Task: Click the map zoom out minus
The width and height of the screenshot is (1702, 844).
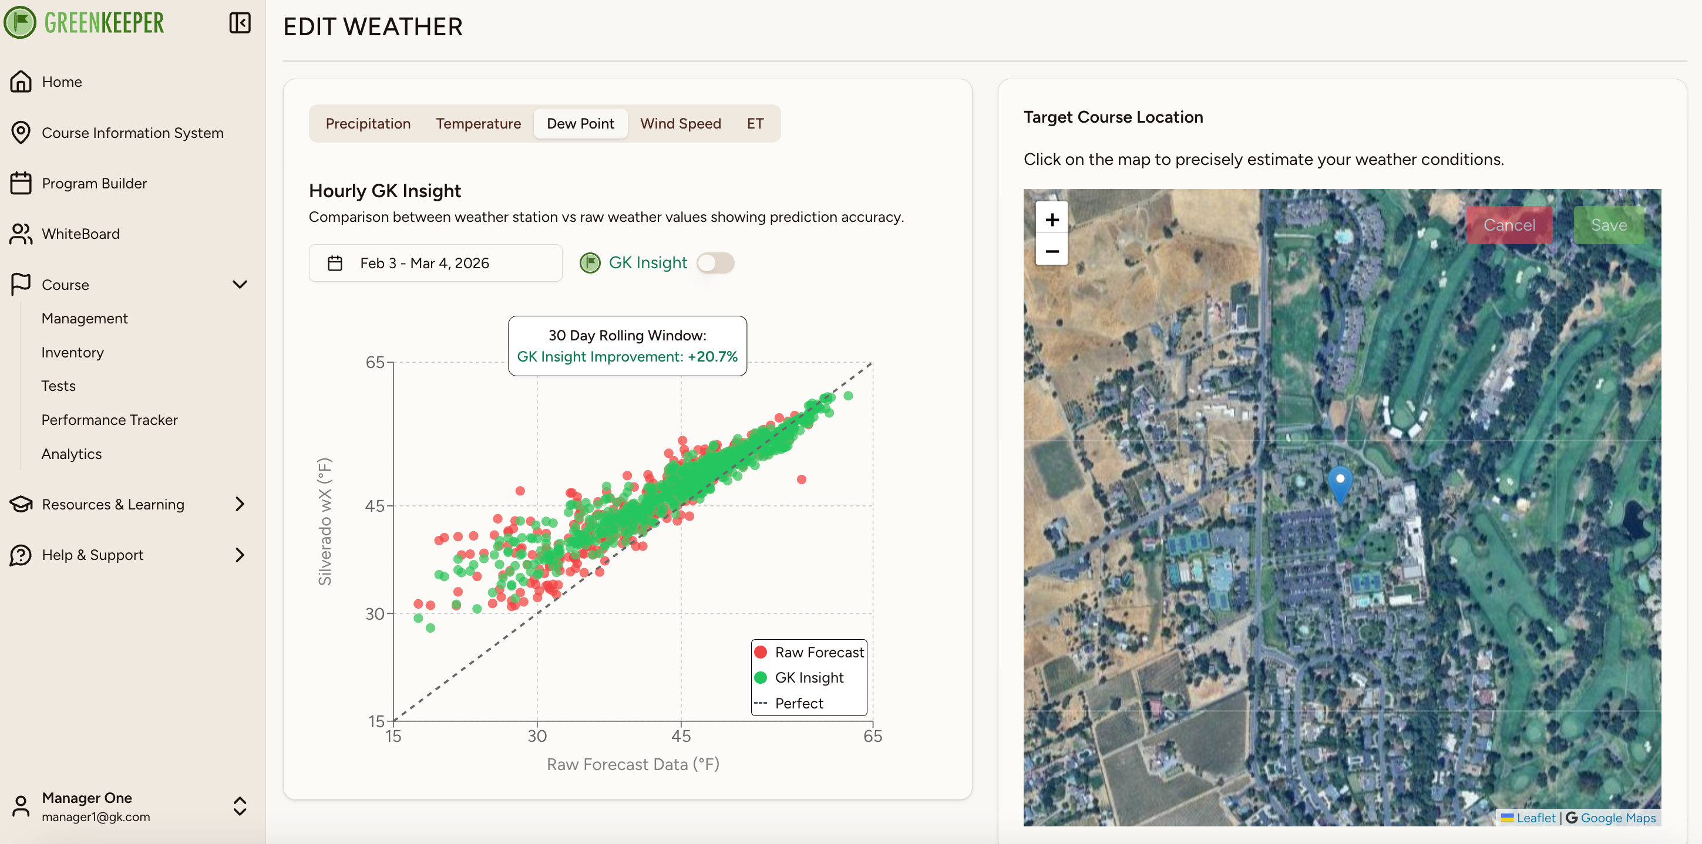Action: point(1051,251)
